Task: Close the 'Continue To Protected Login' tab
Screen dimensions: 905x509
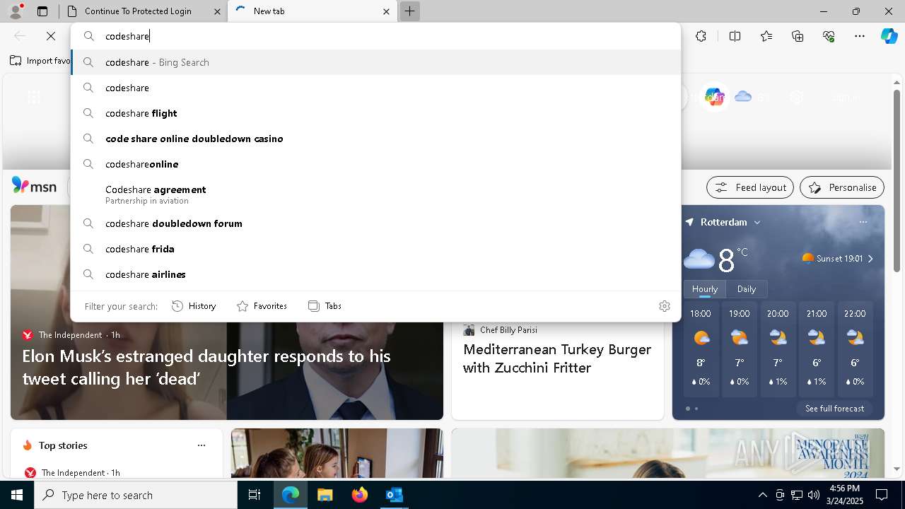Action: (216, 11)
